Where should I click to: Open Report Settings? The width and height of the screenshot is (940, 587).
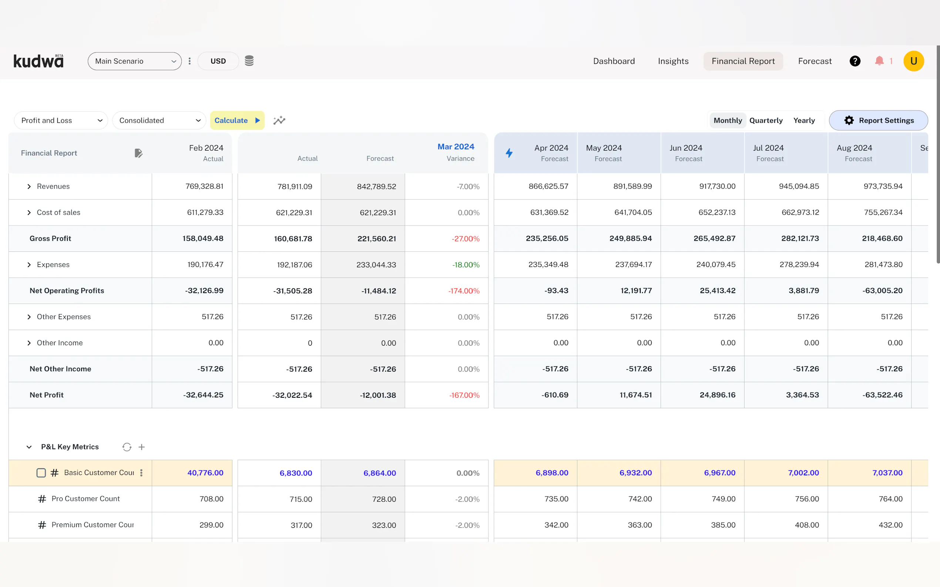(x=878, y=121)
